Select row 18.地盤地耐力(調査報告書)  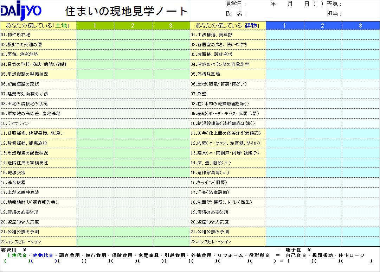[38, 202]
